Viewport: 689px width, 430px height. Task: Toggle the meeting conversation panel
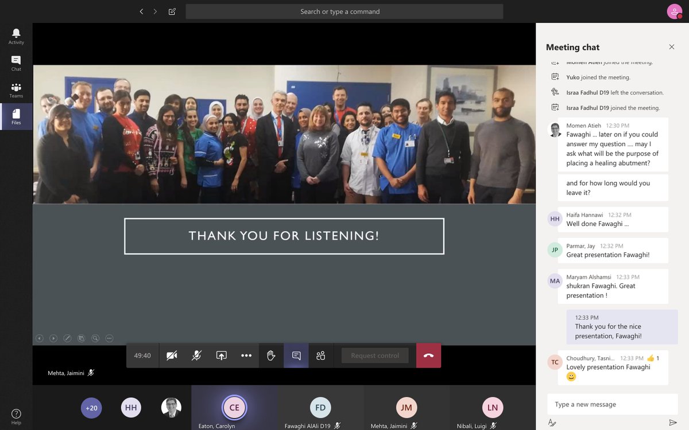(x=296, y=355)
